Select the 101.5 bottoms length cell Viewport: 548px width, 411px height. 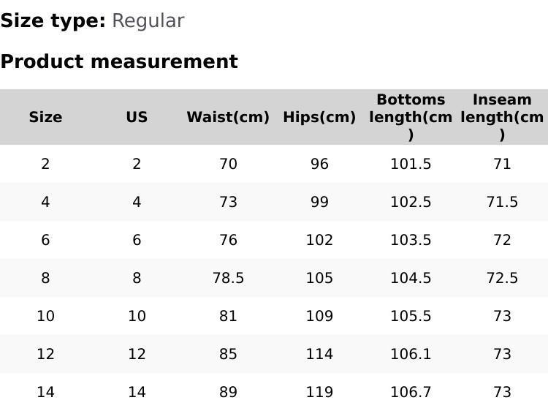coord(411,164)
